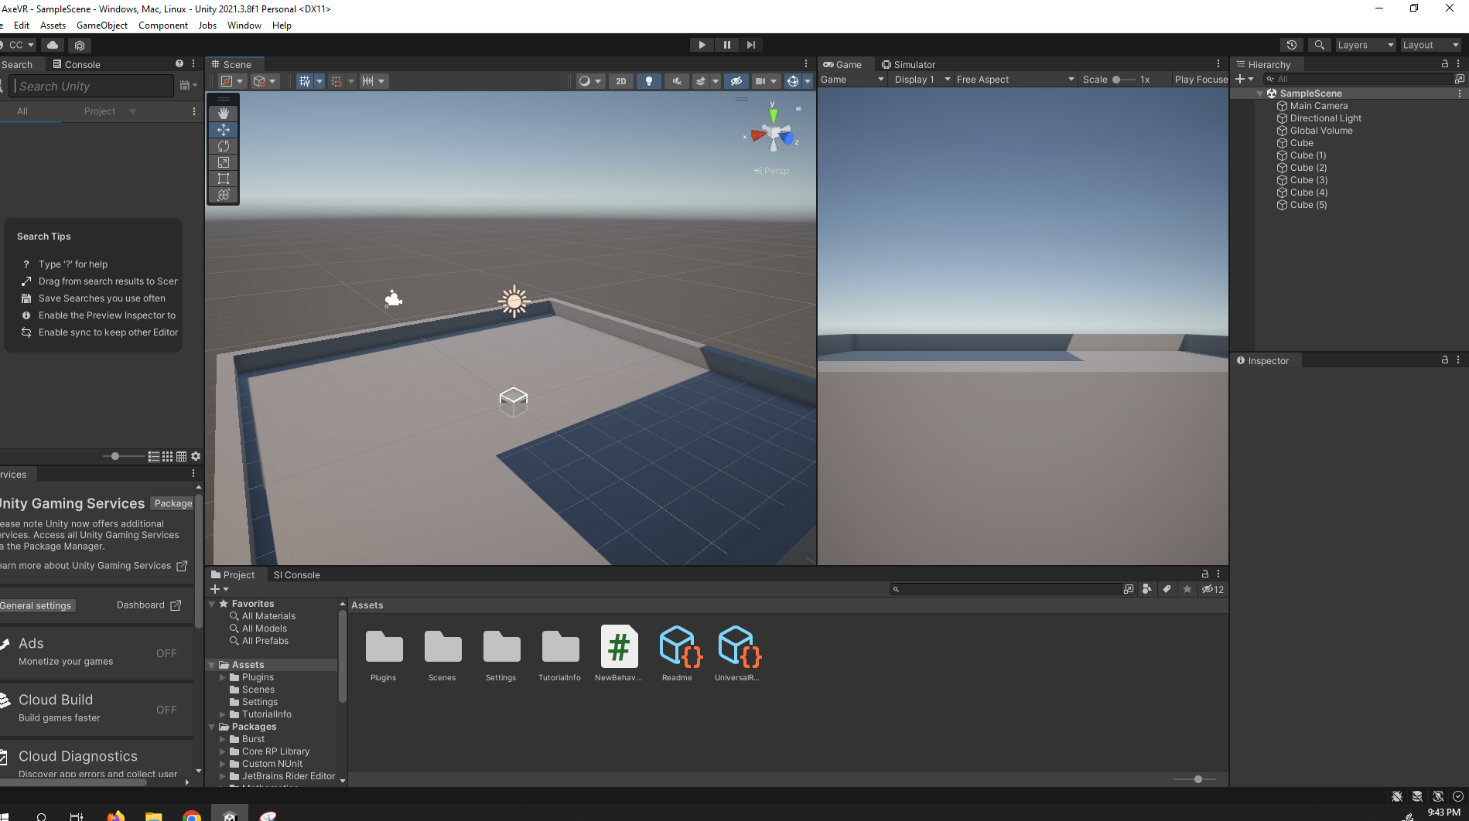Open the Component menu
The width and height of the screenshot is (1469, 821).
[163, 26]
